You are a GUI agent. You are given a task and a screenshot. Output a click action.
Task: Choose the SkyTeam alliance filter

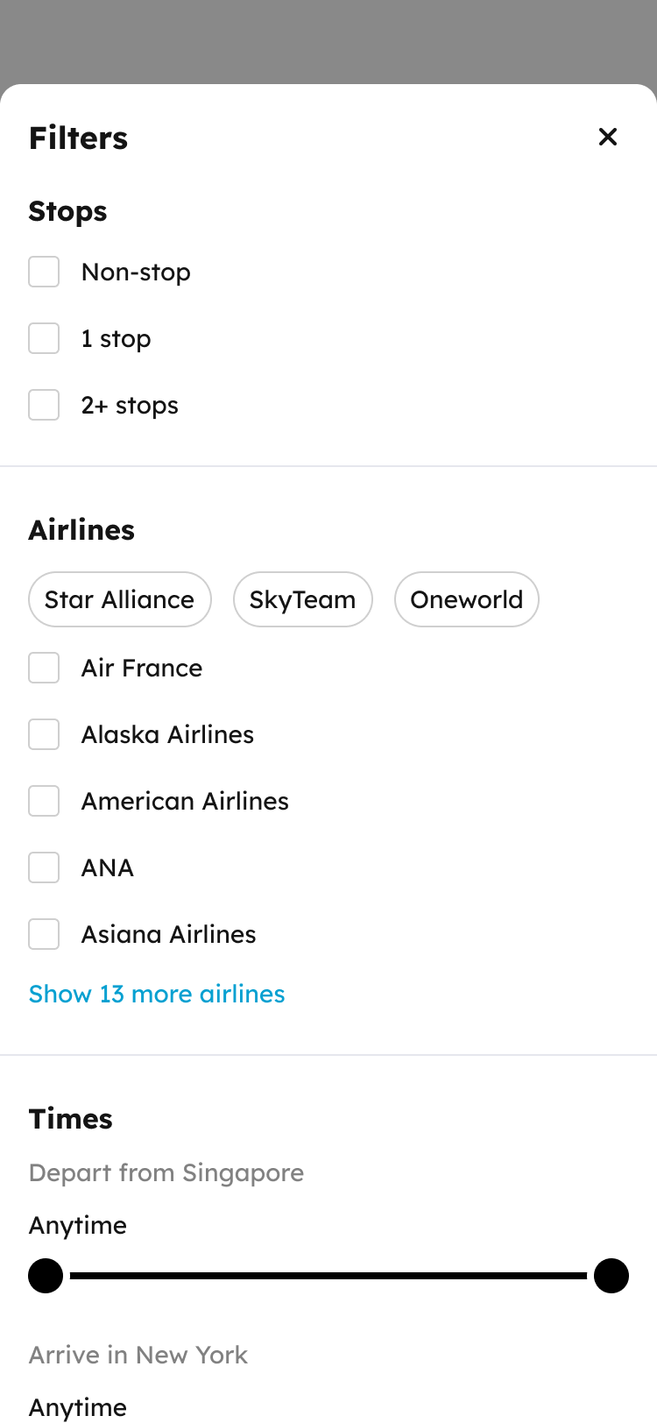point(303,599)
